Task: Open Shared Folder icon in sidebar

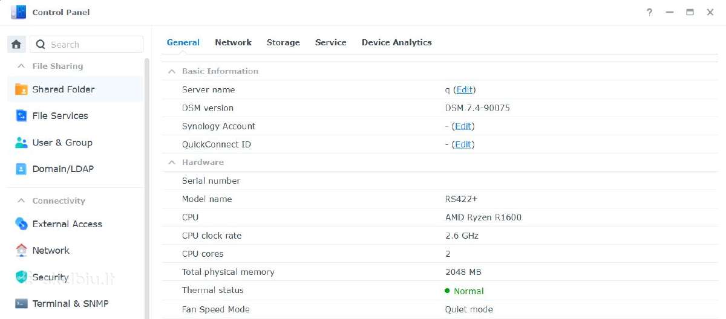Action: point(21,89)
